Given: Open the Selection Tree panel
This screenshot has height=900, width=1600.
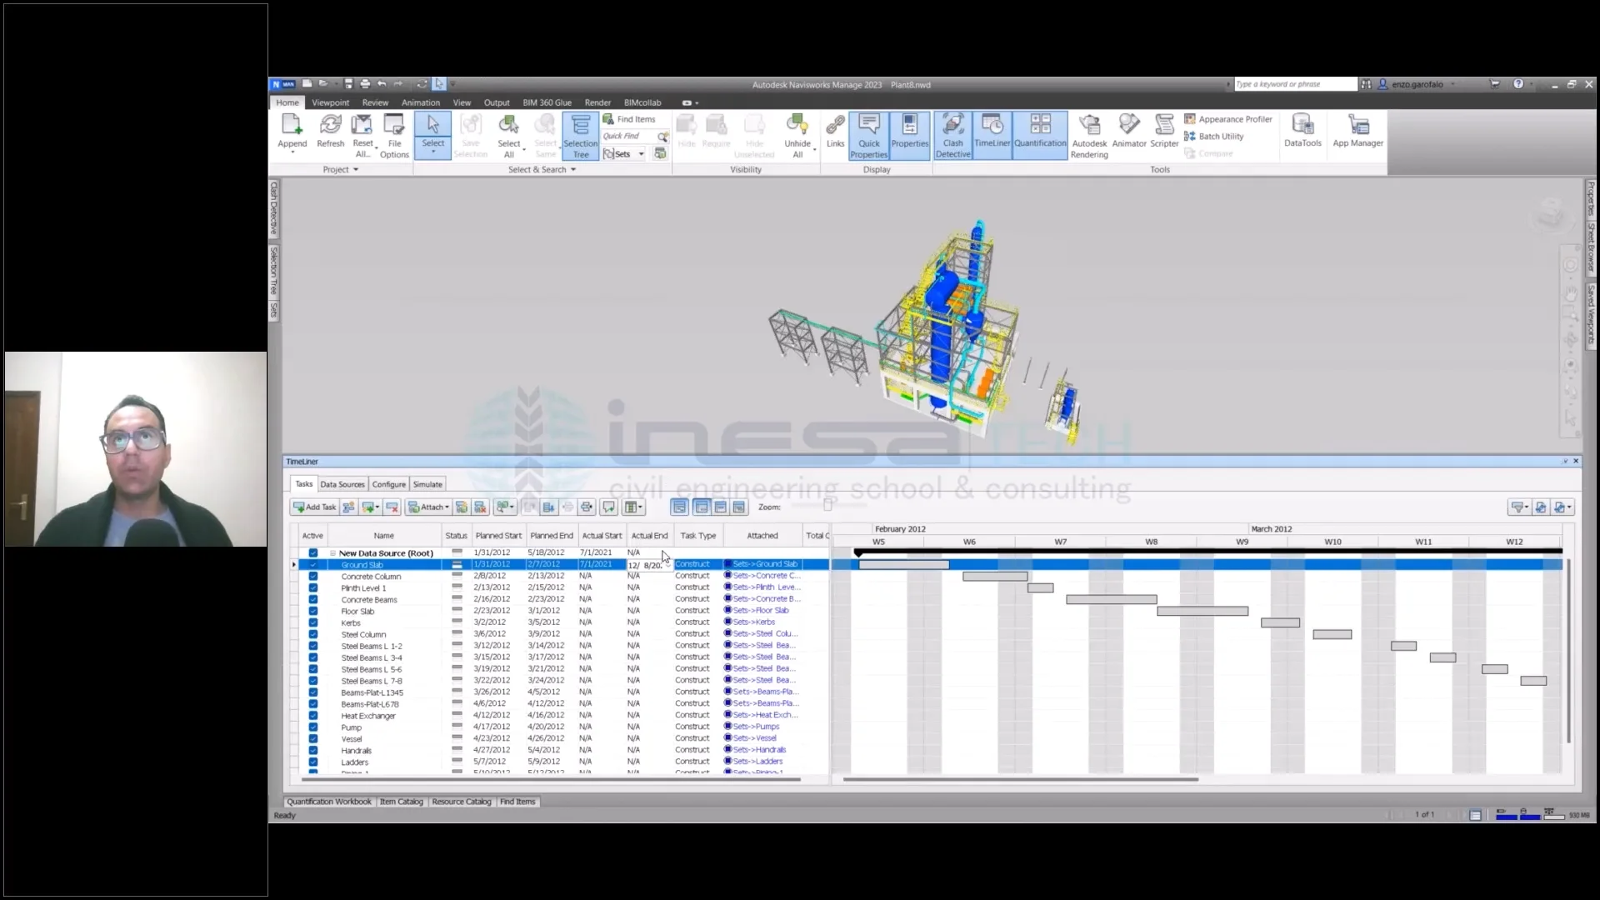Looking at the screenshot, I should click(x=580, y=136).
